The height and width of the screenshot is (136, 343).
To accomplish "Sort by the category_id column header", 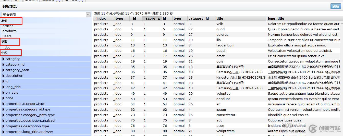I will pos(201,18).
